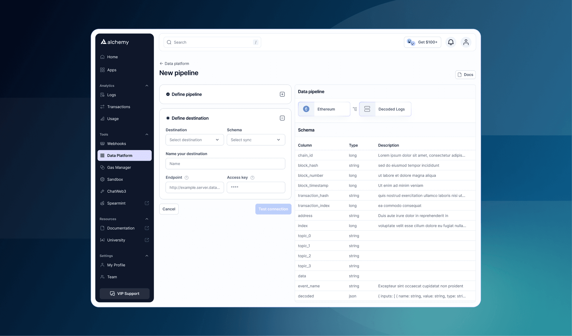Open the Docs page
Viewport: 572px width, 336px height.
(465, 74)
